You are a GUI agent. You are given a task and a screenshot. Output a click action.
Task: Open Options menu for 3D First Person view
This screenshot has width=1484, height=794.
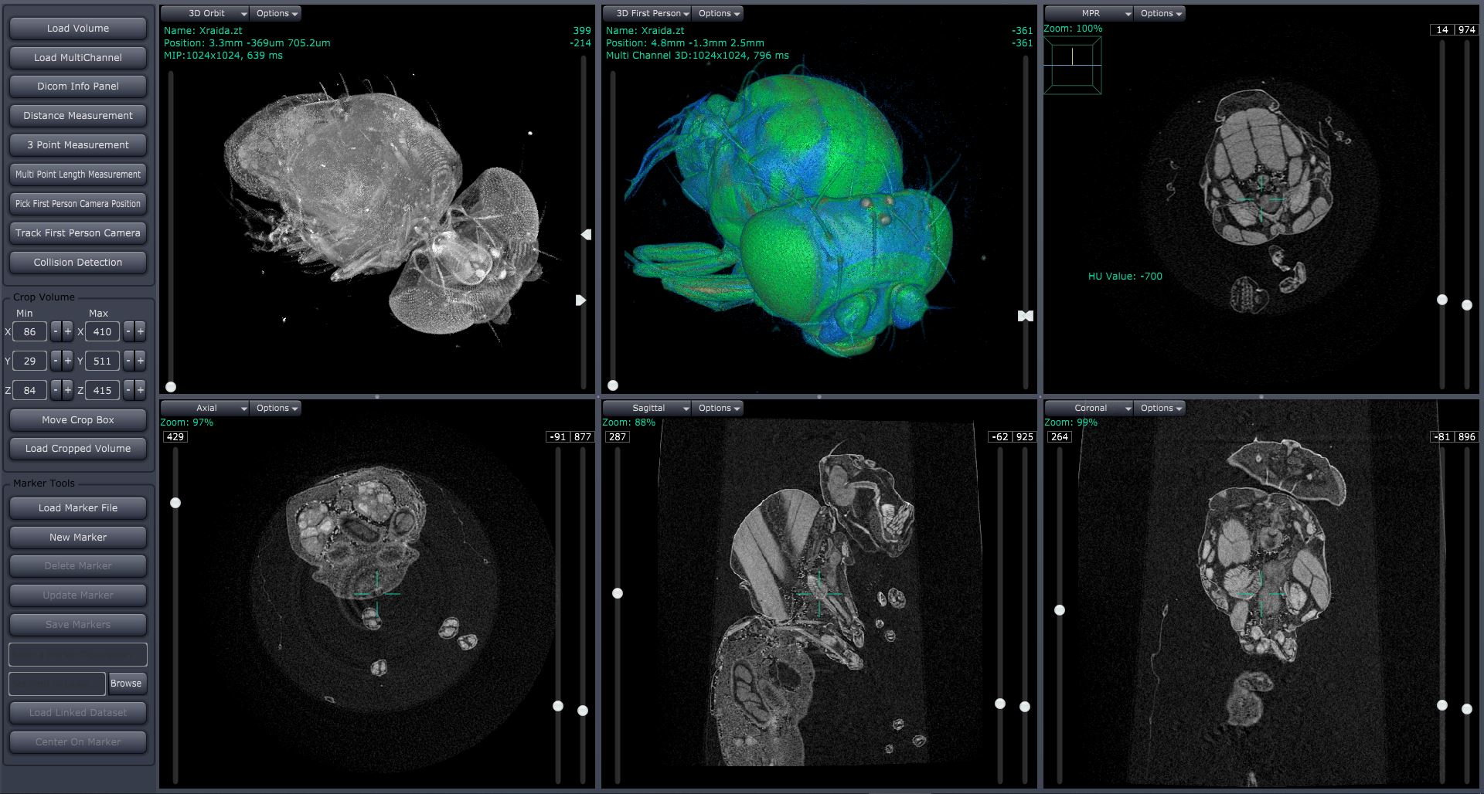click(x=719, y=13)
